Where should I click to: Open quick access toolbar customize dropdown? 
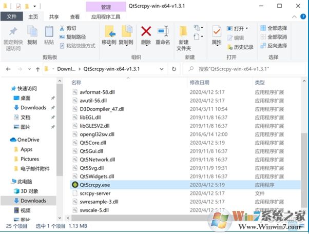point(35,7)
